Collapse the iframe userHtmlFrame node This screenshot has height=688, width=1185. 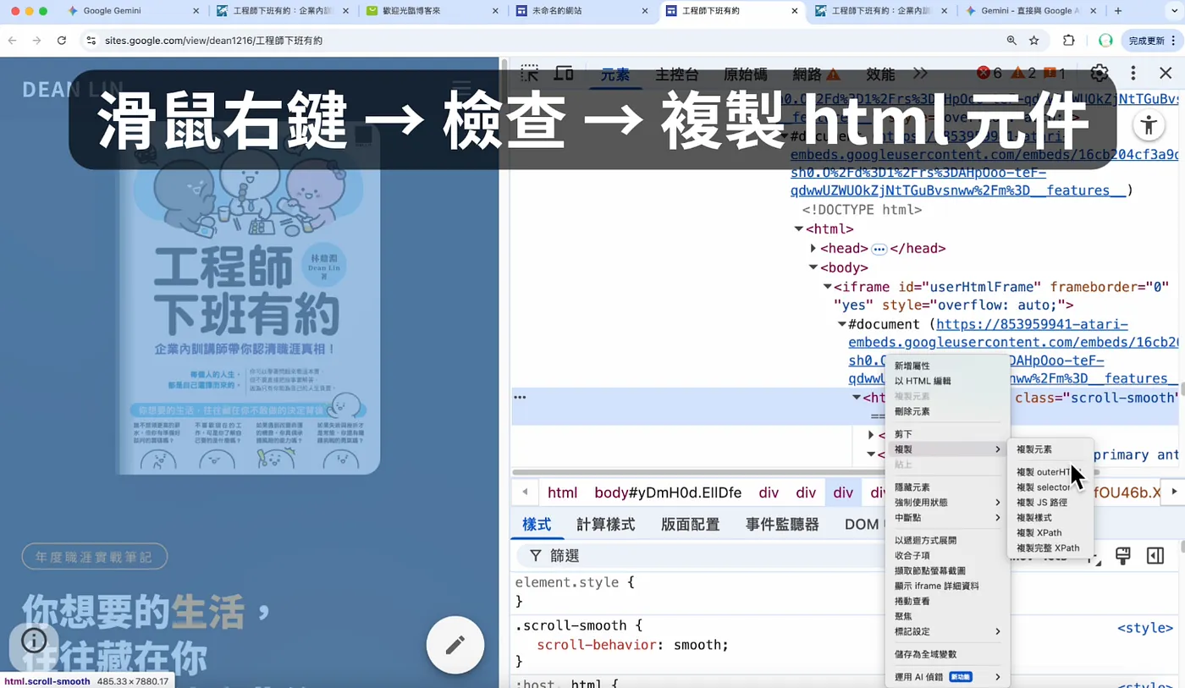828,288
